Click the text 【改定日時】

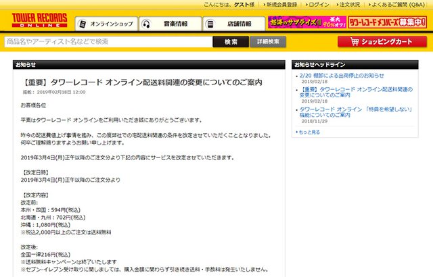[36, 172]
